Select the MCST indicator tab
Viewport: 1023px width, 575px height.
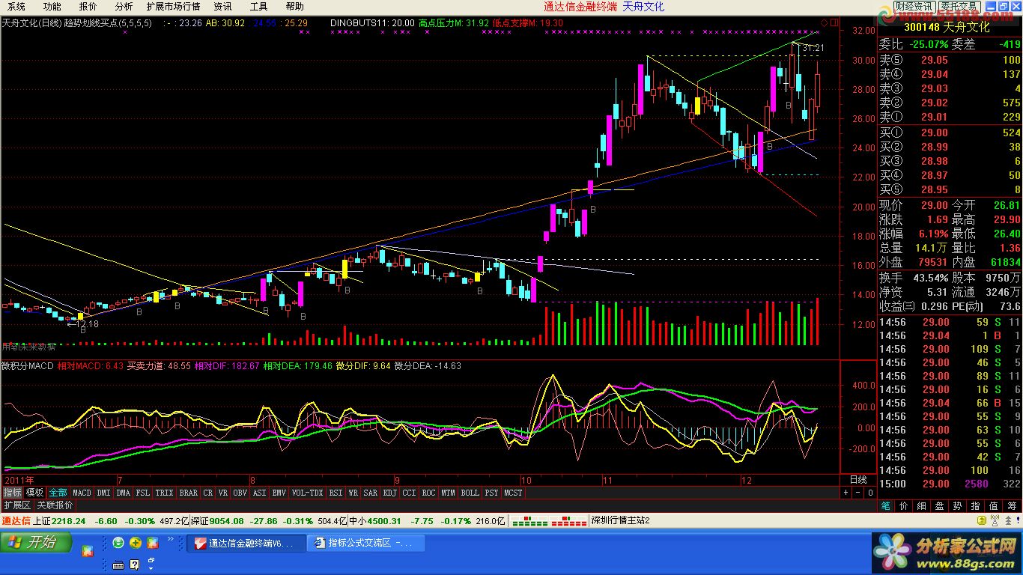(x=513, y=493)
